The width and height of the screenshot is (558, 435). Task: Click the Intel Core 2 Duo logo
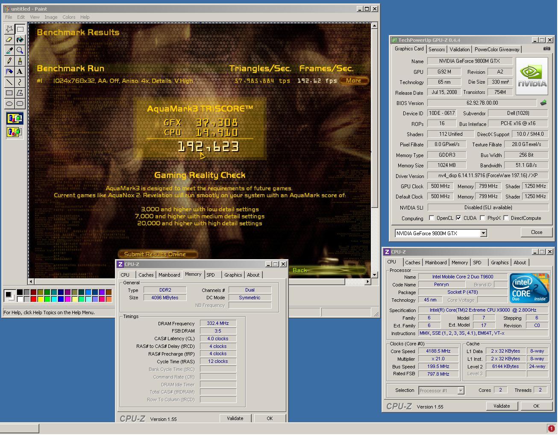[529, 289]
